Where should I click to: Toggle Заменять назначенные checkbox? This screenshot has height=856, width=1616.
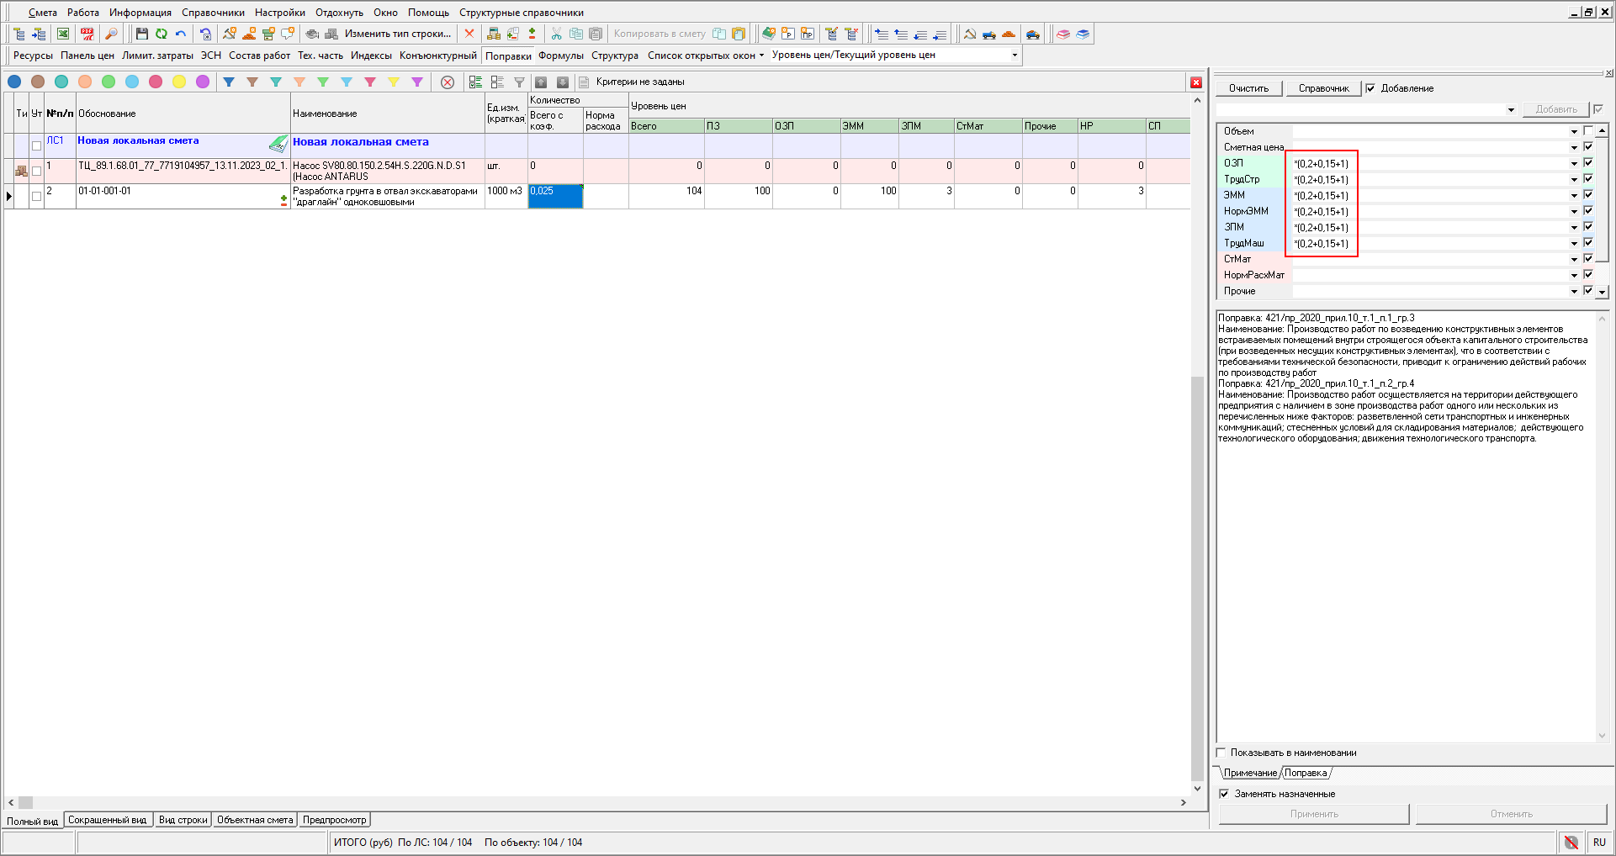pos(1224,794)
